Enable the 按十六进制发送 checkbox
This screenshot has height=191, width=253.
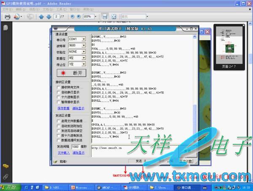click(x=59, y=135)
